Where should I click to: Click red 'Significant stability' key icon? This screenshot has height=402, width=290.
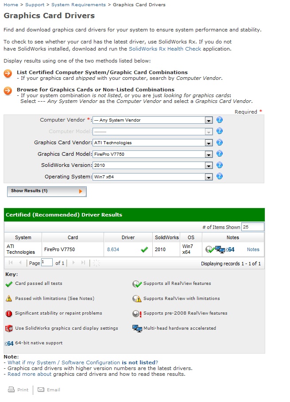coord(9,313)
